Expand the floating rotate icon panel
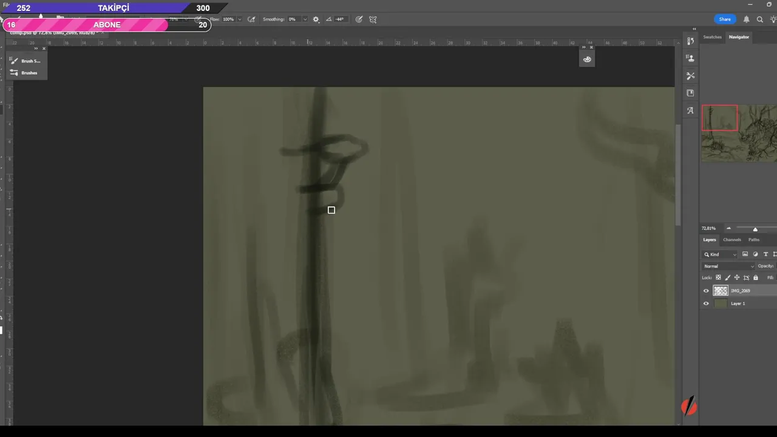Viewport: 777px width, 437px height. coord(584,47)
